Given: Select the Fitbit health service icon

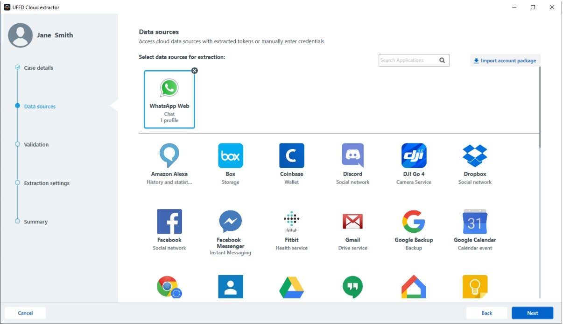Looking at the screenshot, I should (292, 222).
